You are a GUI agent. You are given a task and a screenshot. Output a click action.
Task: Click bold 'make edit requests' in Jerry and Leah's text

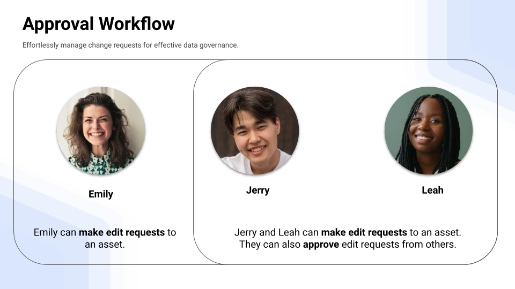coord(364,232)
